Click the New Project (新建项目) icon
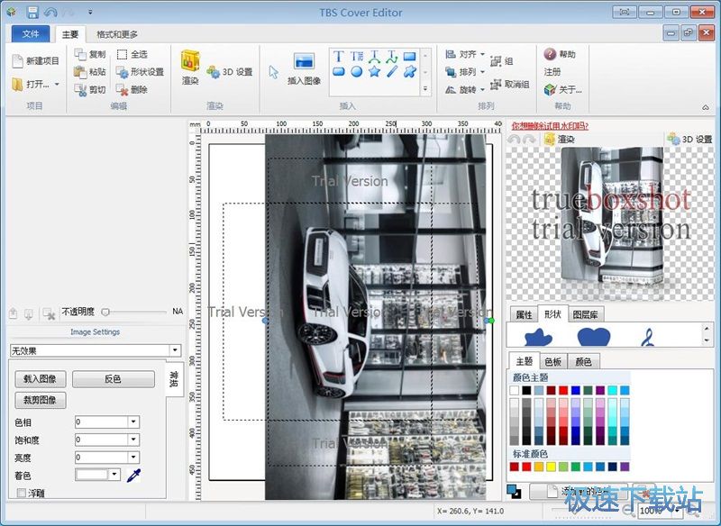The height and width of the screenshot is (526, 721). click(x=18, y=60)
